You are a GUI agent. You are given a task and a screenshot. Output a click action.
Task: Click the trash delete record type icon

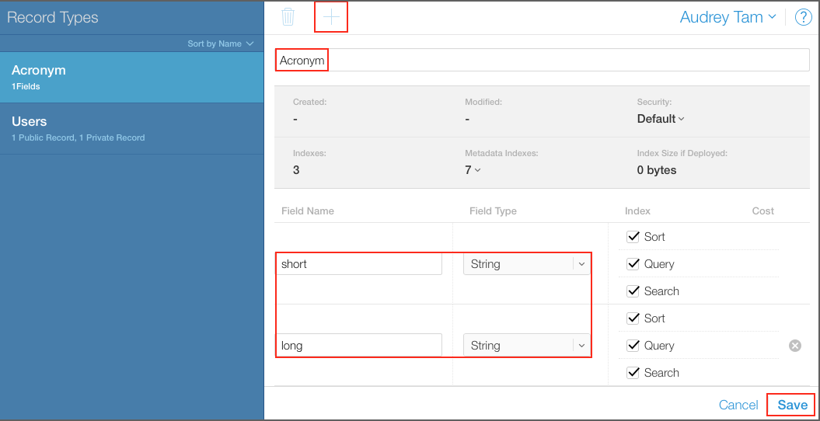[x=288, y=17]
